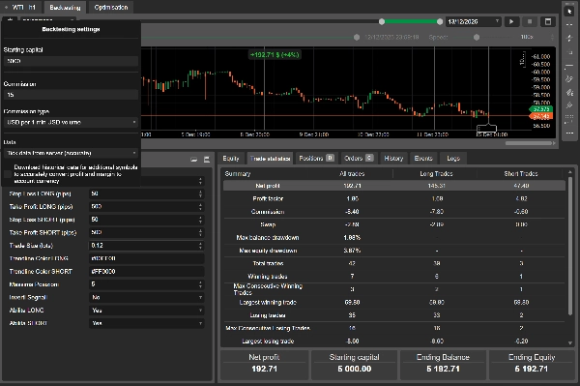Start the backtest with the play button
This screenshot has width=580, height=386.
pos(511,22)
